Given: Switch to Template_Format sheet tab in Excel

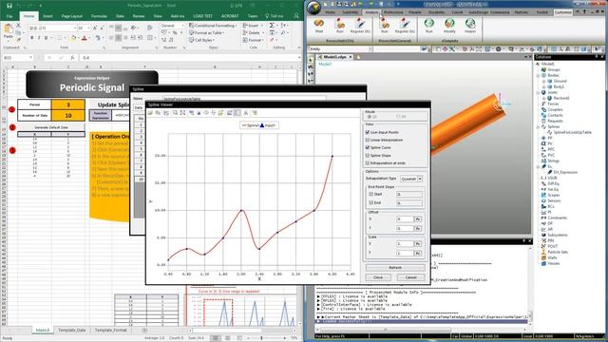Looking at the screenshot, I should tap(110, 331).
